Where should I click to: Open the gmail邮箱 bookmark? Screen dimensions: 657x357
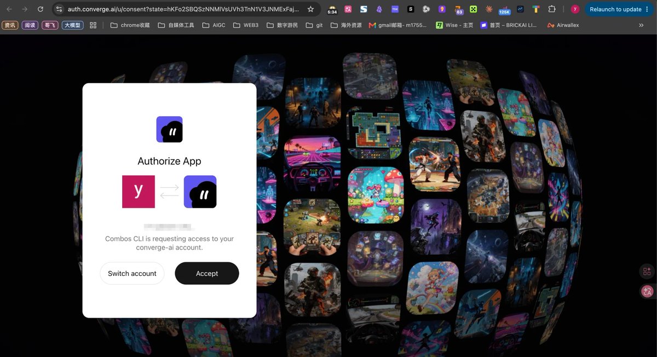pos(398,25)
